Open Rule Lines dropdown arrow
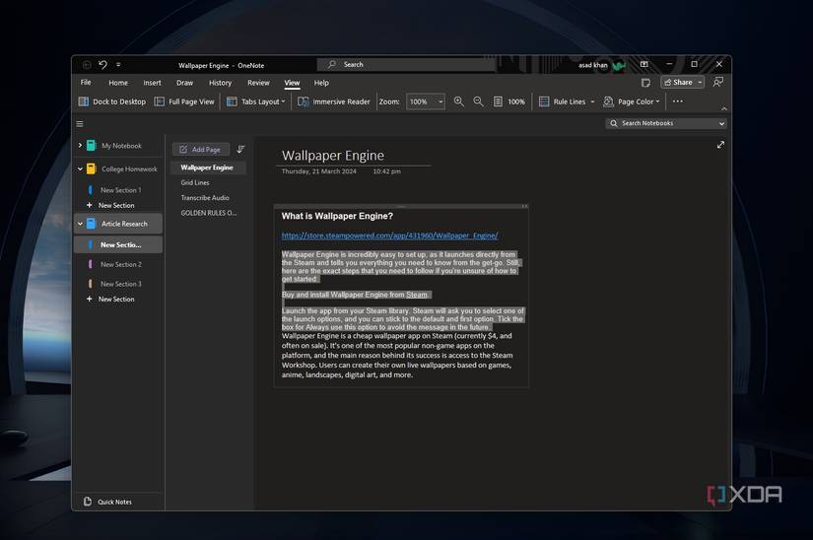 click(592, 101)
